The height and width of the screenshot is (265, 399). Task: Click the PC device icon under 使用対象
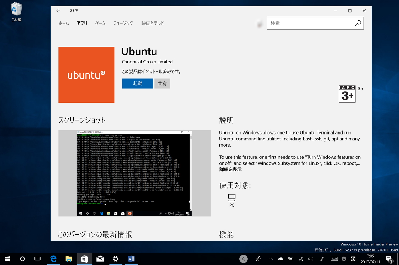(x=232, y=198)
